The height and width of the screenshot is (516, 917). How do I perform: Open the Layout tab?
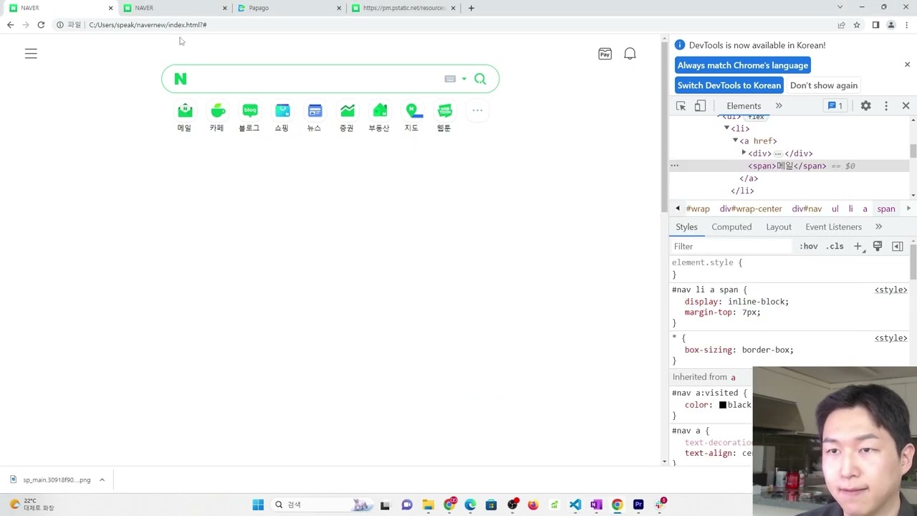point(779,227)
